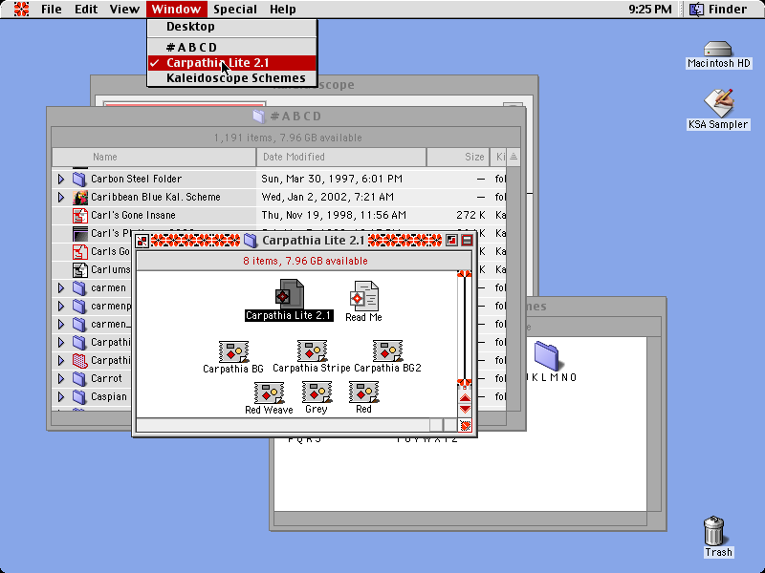This screenshot has width=765, height=573.
Task: Select the I J K L M N O folder icon
Action: (546, 355)
